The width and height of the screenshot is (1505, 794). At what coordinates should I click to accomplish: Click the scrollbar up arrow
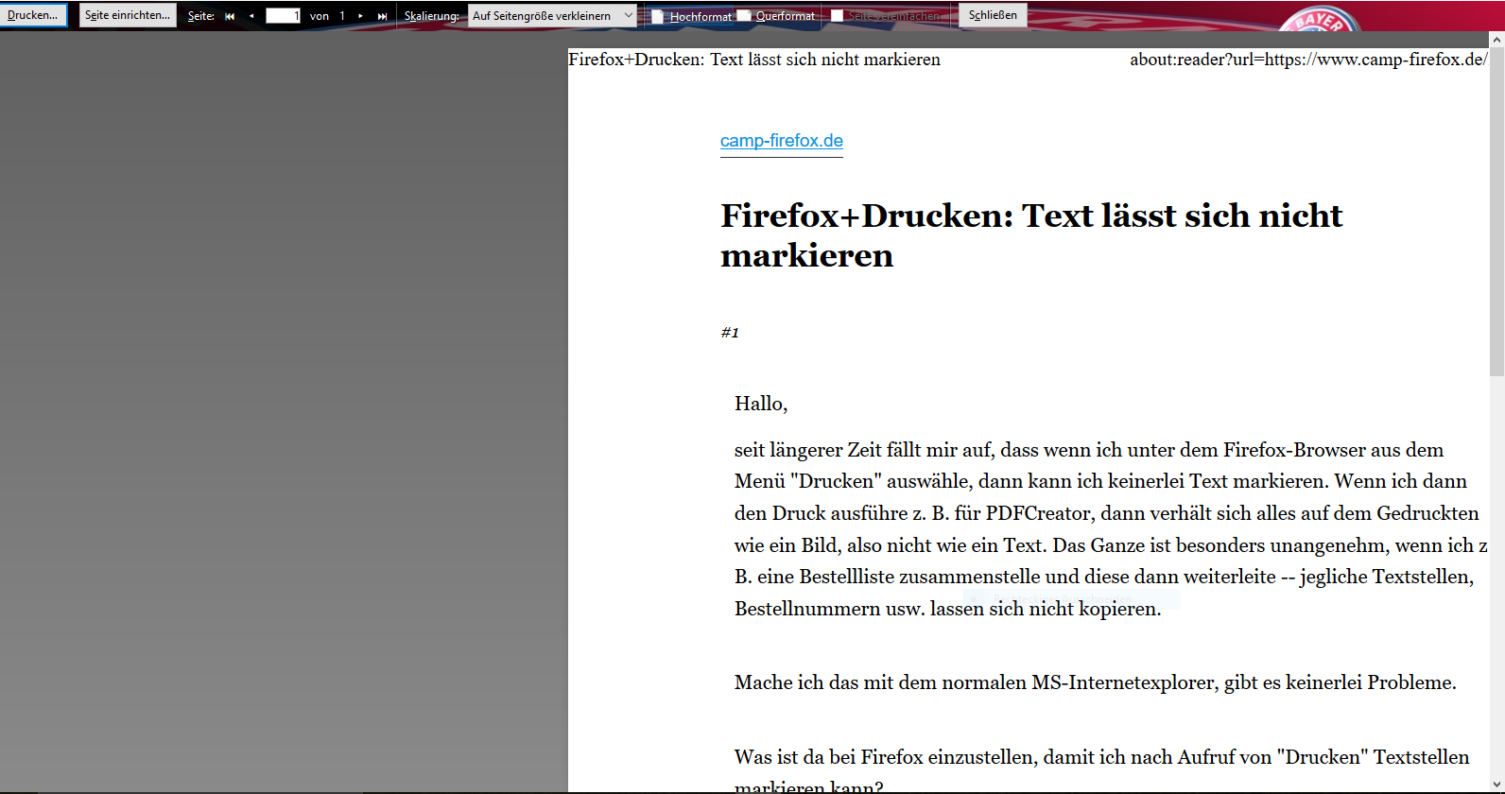click(1496, 40)
